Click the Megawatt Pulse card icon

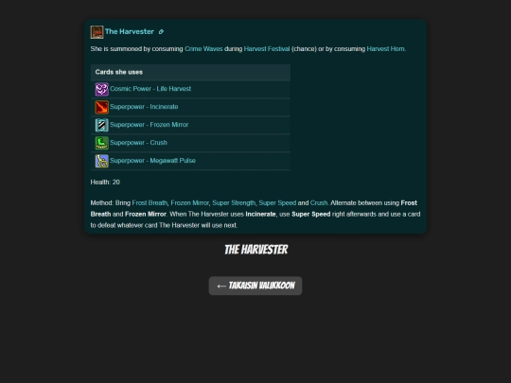[101, 161]
